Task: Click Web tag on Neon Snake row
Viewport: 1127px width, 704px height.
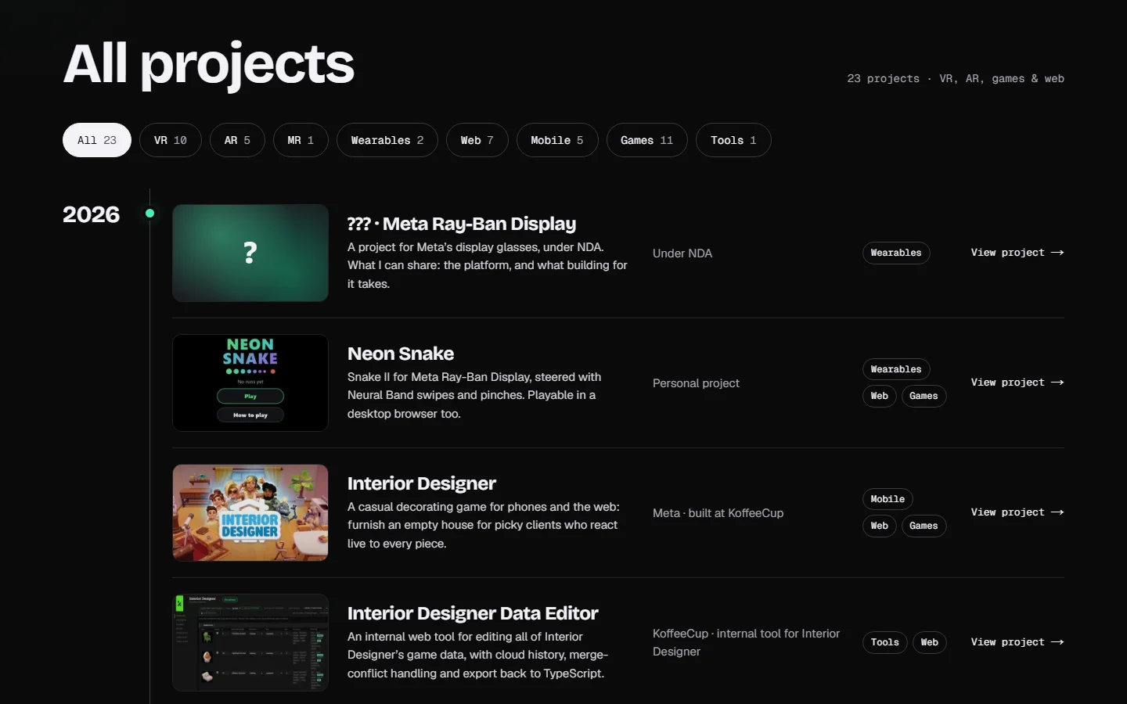Action: pyautogui.click(x=880, y=396)
